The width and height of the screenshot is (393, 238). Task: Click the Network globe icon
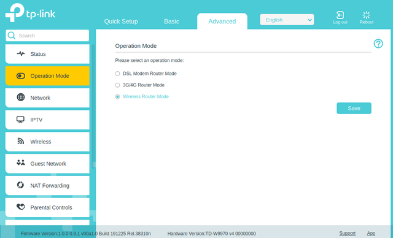(x=21, y=97)
